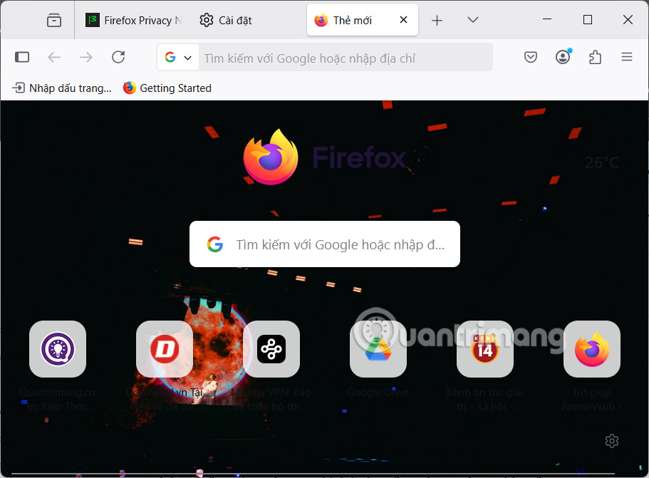Open the Firefox account icon
Screen dimensions: 649x478
(563, 56)
